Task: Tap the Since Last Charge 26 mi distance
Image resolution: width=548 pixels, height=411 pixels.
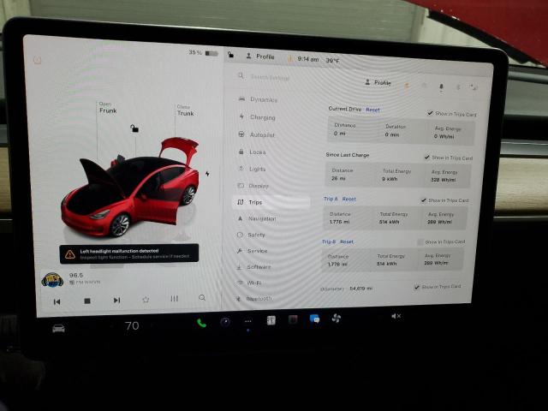Action: (338, 178)
